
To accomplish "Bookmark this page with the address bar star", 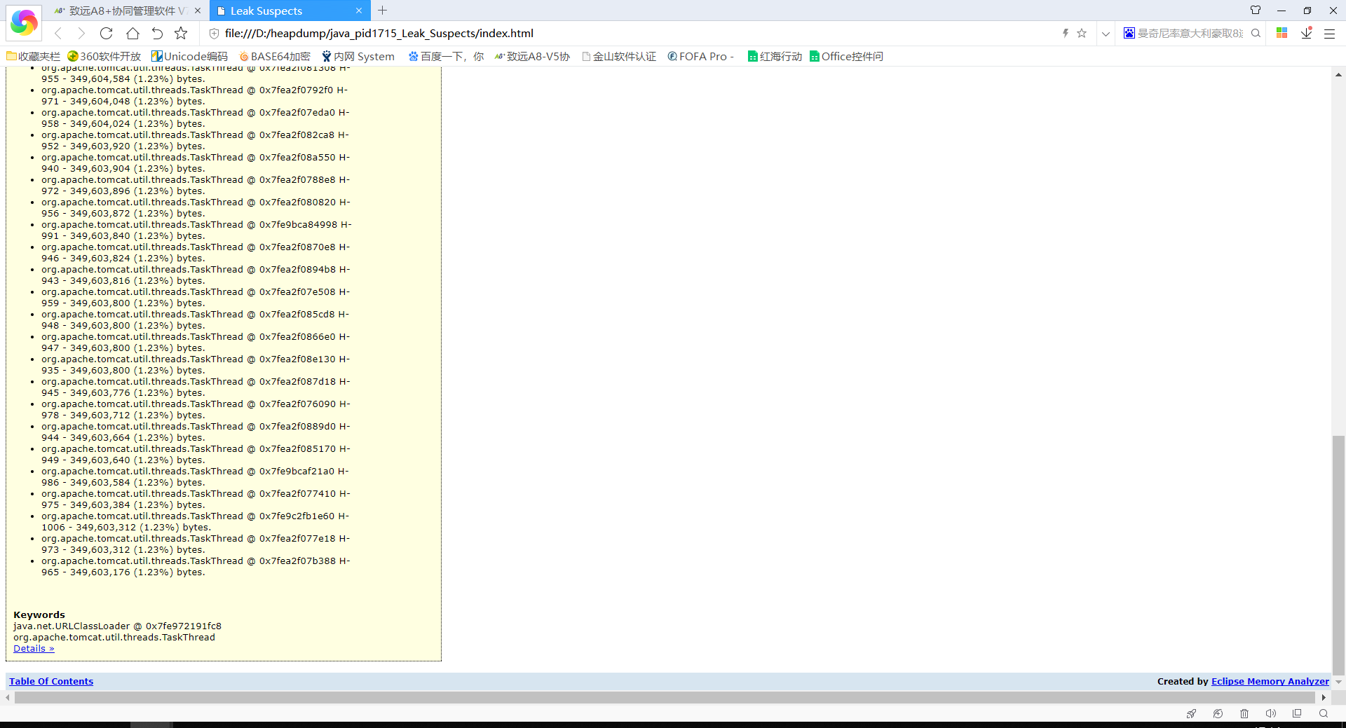I will (x=1082, y=33).
